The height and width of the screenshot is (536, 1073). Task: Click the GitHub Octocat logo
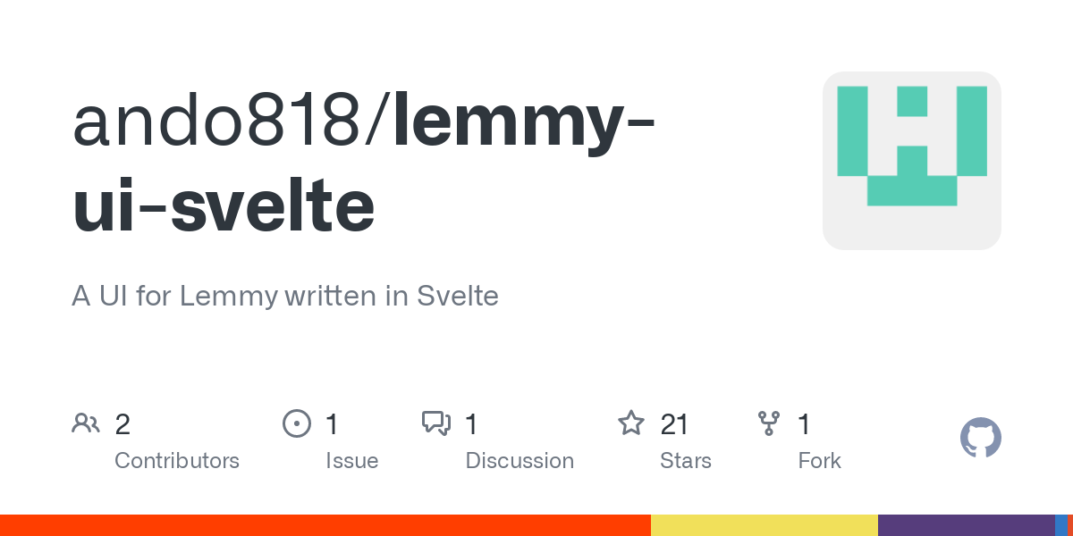coord(980,438)
